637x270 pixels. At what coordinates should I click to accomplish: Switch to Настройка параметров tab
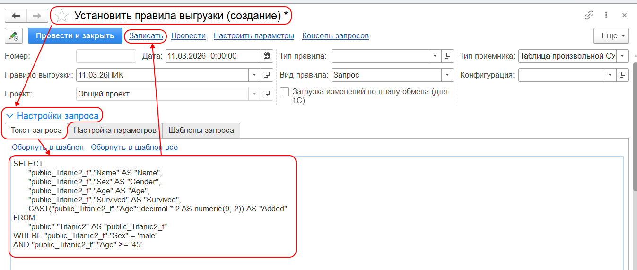pyautogui.click(x=115, y=130)
